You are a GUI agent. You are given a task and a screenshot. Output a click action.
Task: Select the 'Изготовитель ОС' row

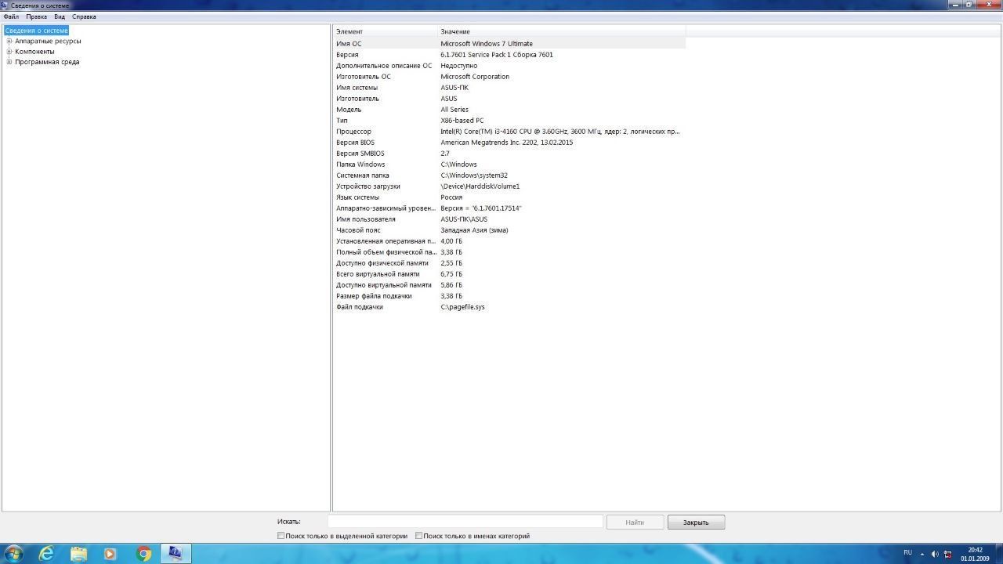click(x=509, y=77)
